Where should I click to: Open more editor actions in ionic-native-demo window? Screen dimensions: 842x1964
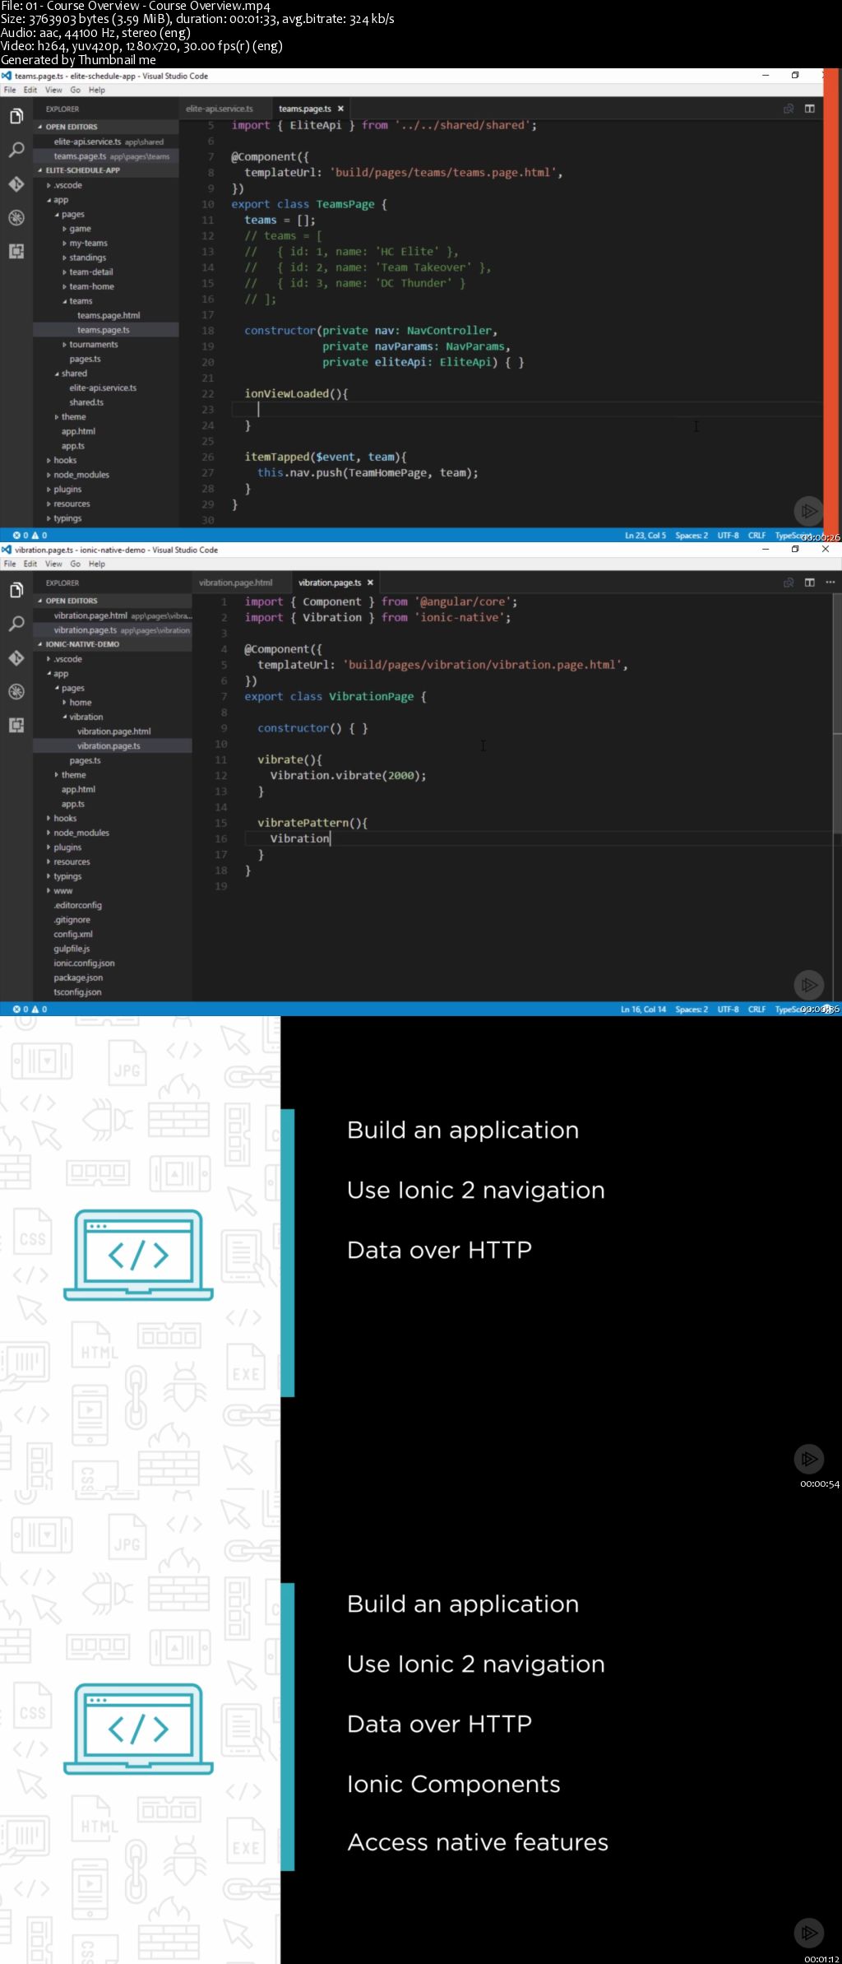pyautogui.click(x=830, y=583)
